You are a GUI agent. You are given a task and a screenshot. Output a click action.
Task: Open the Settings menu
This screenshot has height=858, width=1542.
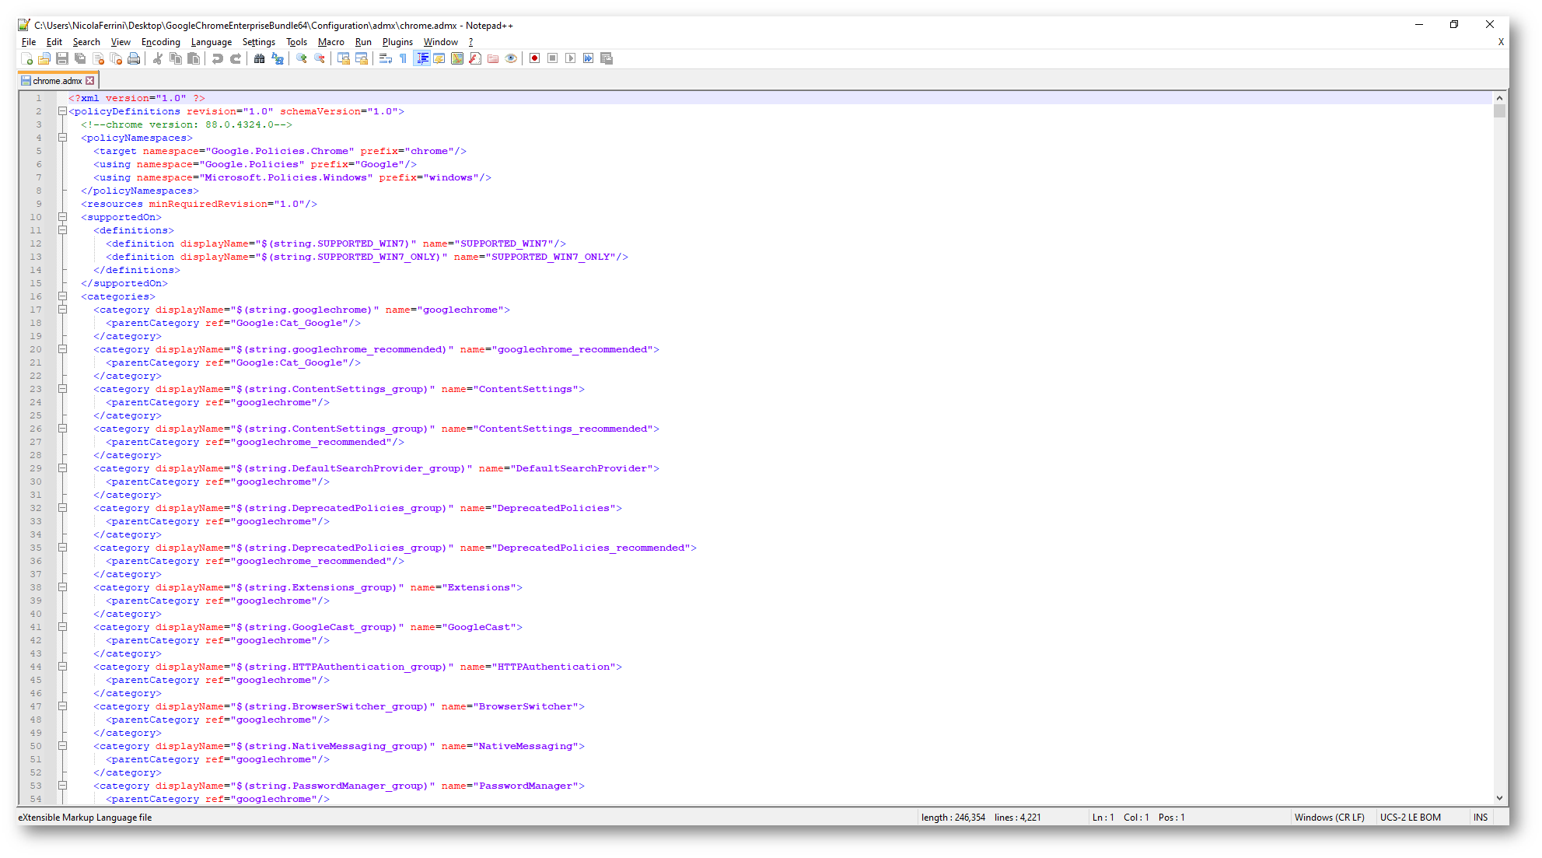pyautogui.click(x=259, y=42)
